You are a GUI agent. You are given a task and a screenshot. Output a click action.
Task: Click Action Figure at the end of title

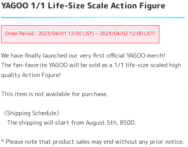[138, 6]
